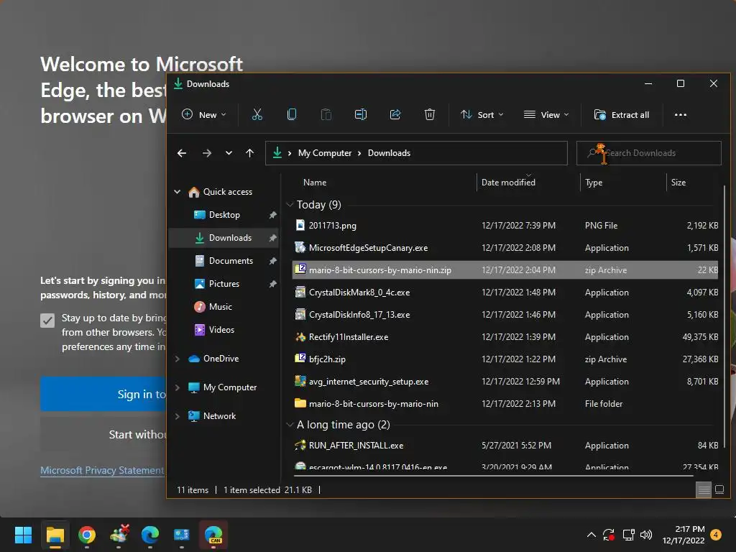Open recent locations dropdown chevron
This screenshot has width=736, height=552.
tap(229, 153)
